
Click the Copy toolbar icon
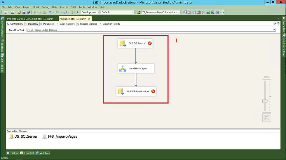point(39,12)
